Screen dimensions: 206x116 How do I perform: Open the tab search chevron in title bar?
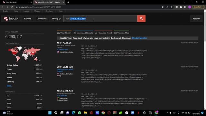point(184,2)
